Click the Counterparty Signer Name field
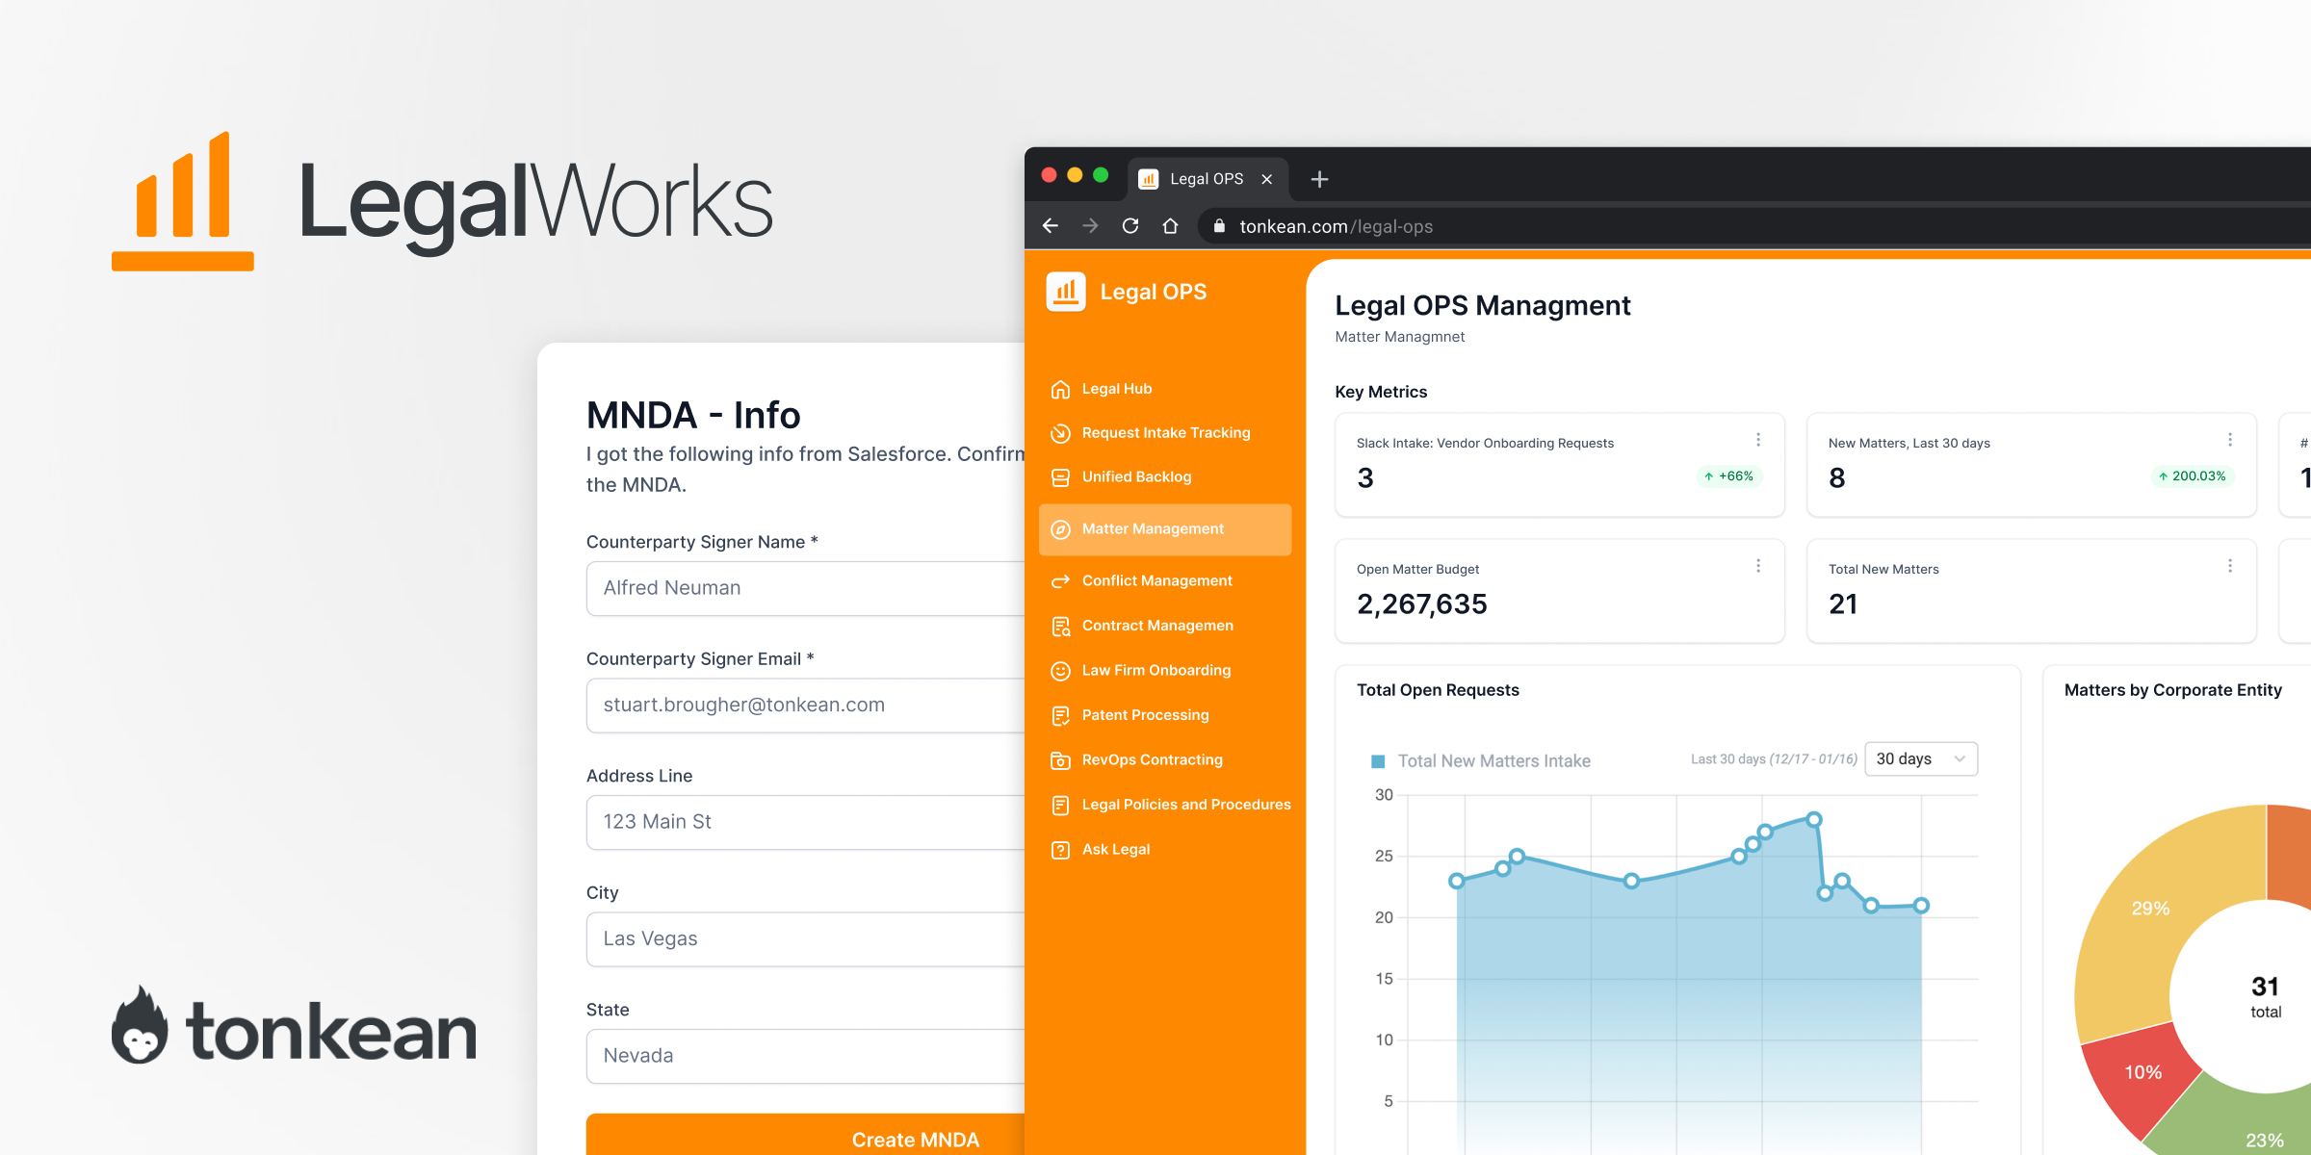2311x1155 pixels. 805,588
